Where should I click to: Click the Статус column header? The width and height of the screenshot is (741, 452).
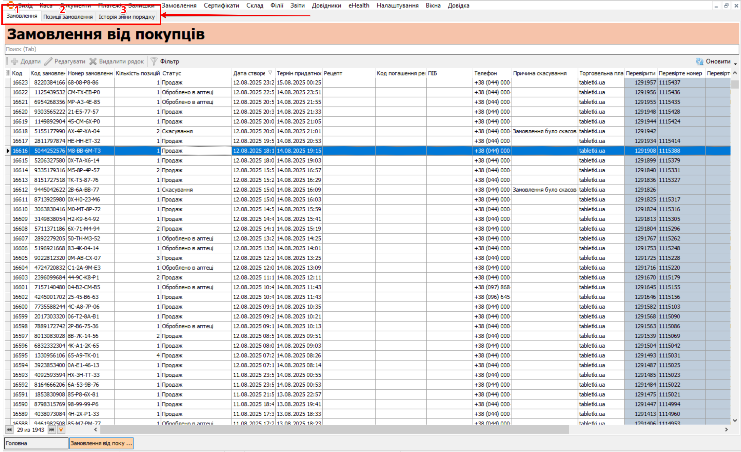coord(172,73)
